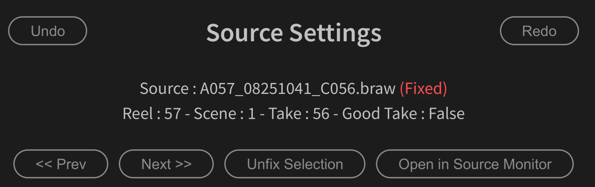Select the Prev navigation button
The width and height of the screenshot is (595, 187).
tap(61, 164)
